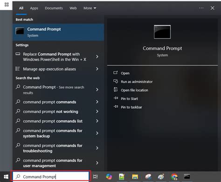Select 'Replace Command Prompt with Windows PowerShell' setting
This screenshot has height=182, width=221.
click(58, 57)
